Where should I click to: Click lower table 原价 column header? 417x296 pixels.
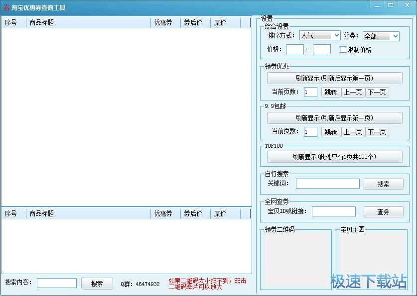225,213
